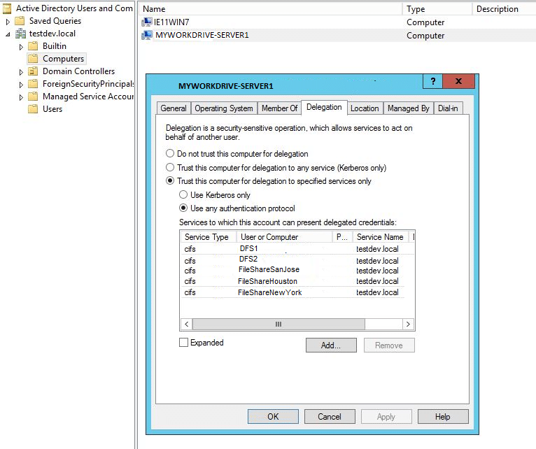Image resolution: width=536 pixels, height=449 pixels.
Task: Click the Domain Controllers folder icon
Action: (33, 71)
